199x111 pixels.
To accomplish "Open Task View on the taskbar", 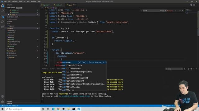I will pyautogui.click(x=48, y=109).
